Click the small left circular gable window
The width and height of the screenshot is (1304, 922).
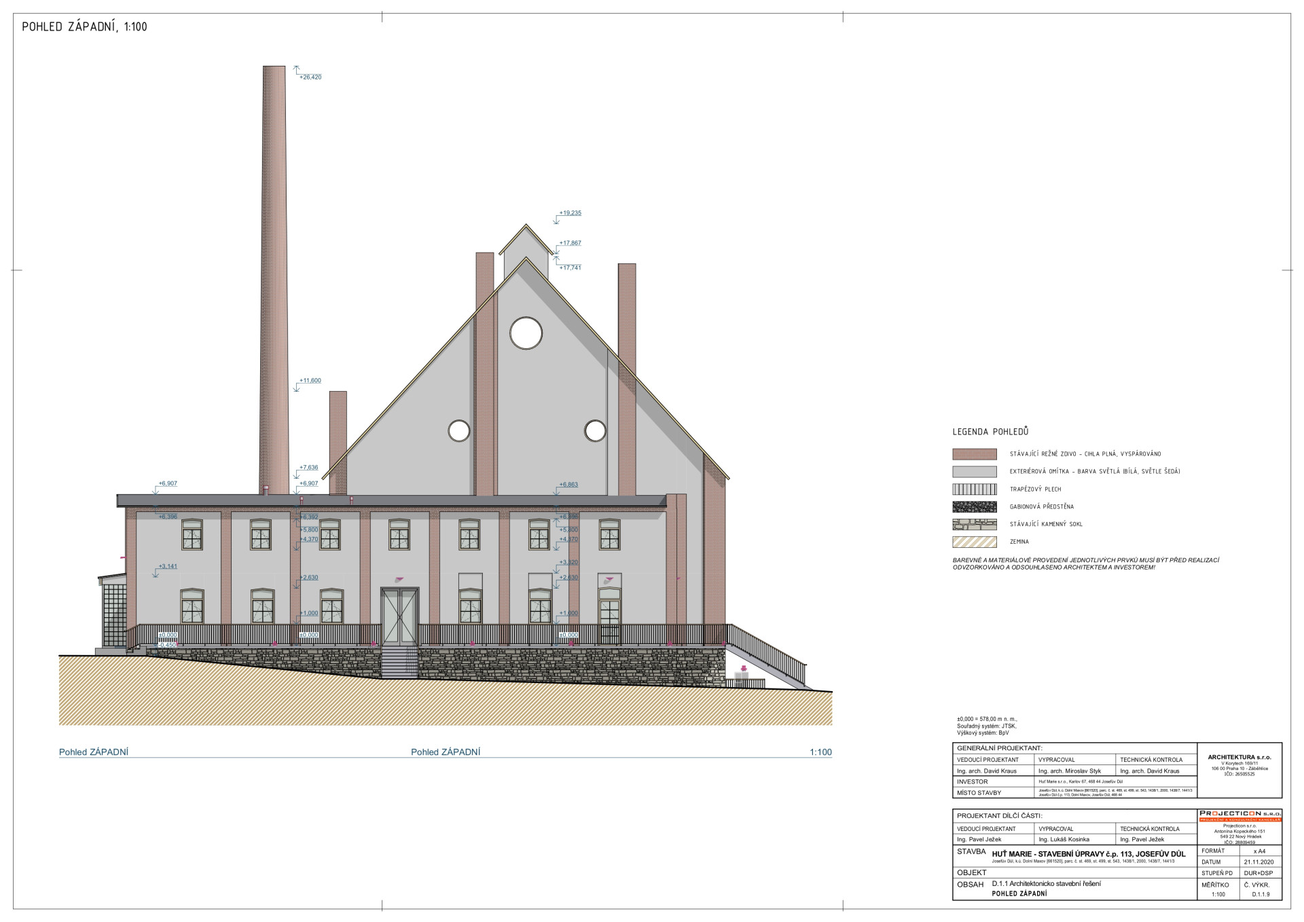click(459, 430)
